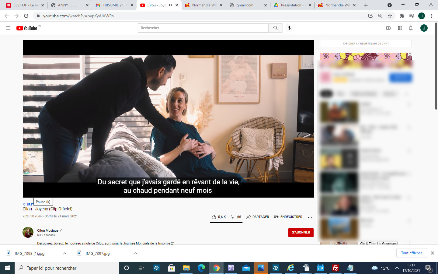This screenshot has height=274, width=438.
Task: Open YouTube notifications bell
Action: 411,28
